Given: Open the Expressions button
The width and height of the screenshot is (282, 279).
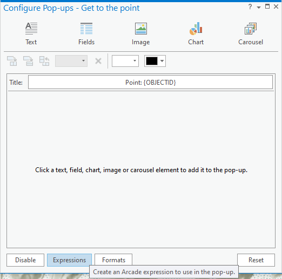Looking at the screenshot, I should click(x=69, y=260).
